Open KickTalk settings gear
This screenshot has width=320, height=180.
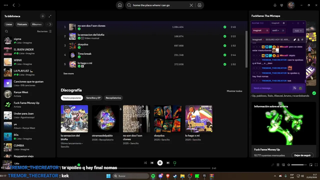pyautogui.click(x=284, y=23)
